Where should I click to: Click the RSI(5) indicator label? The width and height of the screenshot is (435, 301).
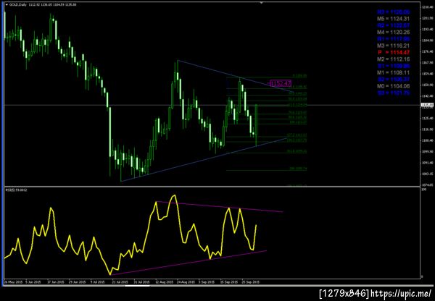click(16, 190)
